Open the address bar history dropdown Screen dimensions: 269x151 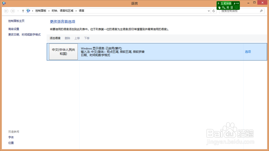[x=209, y=11]
